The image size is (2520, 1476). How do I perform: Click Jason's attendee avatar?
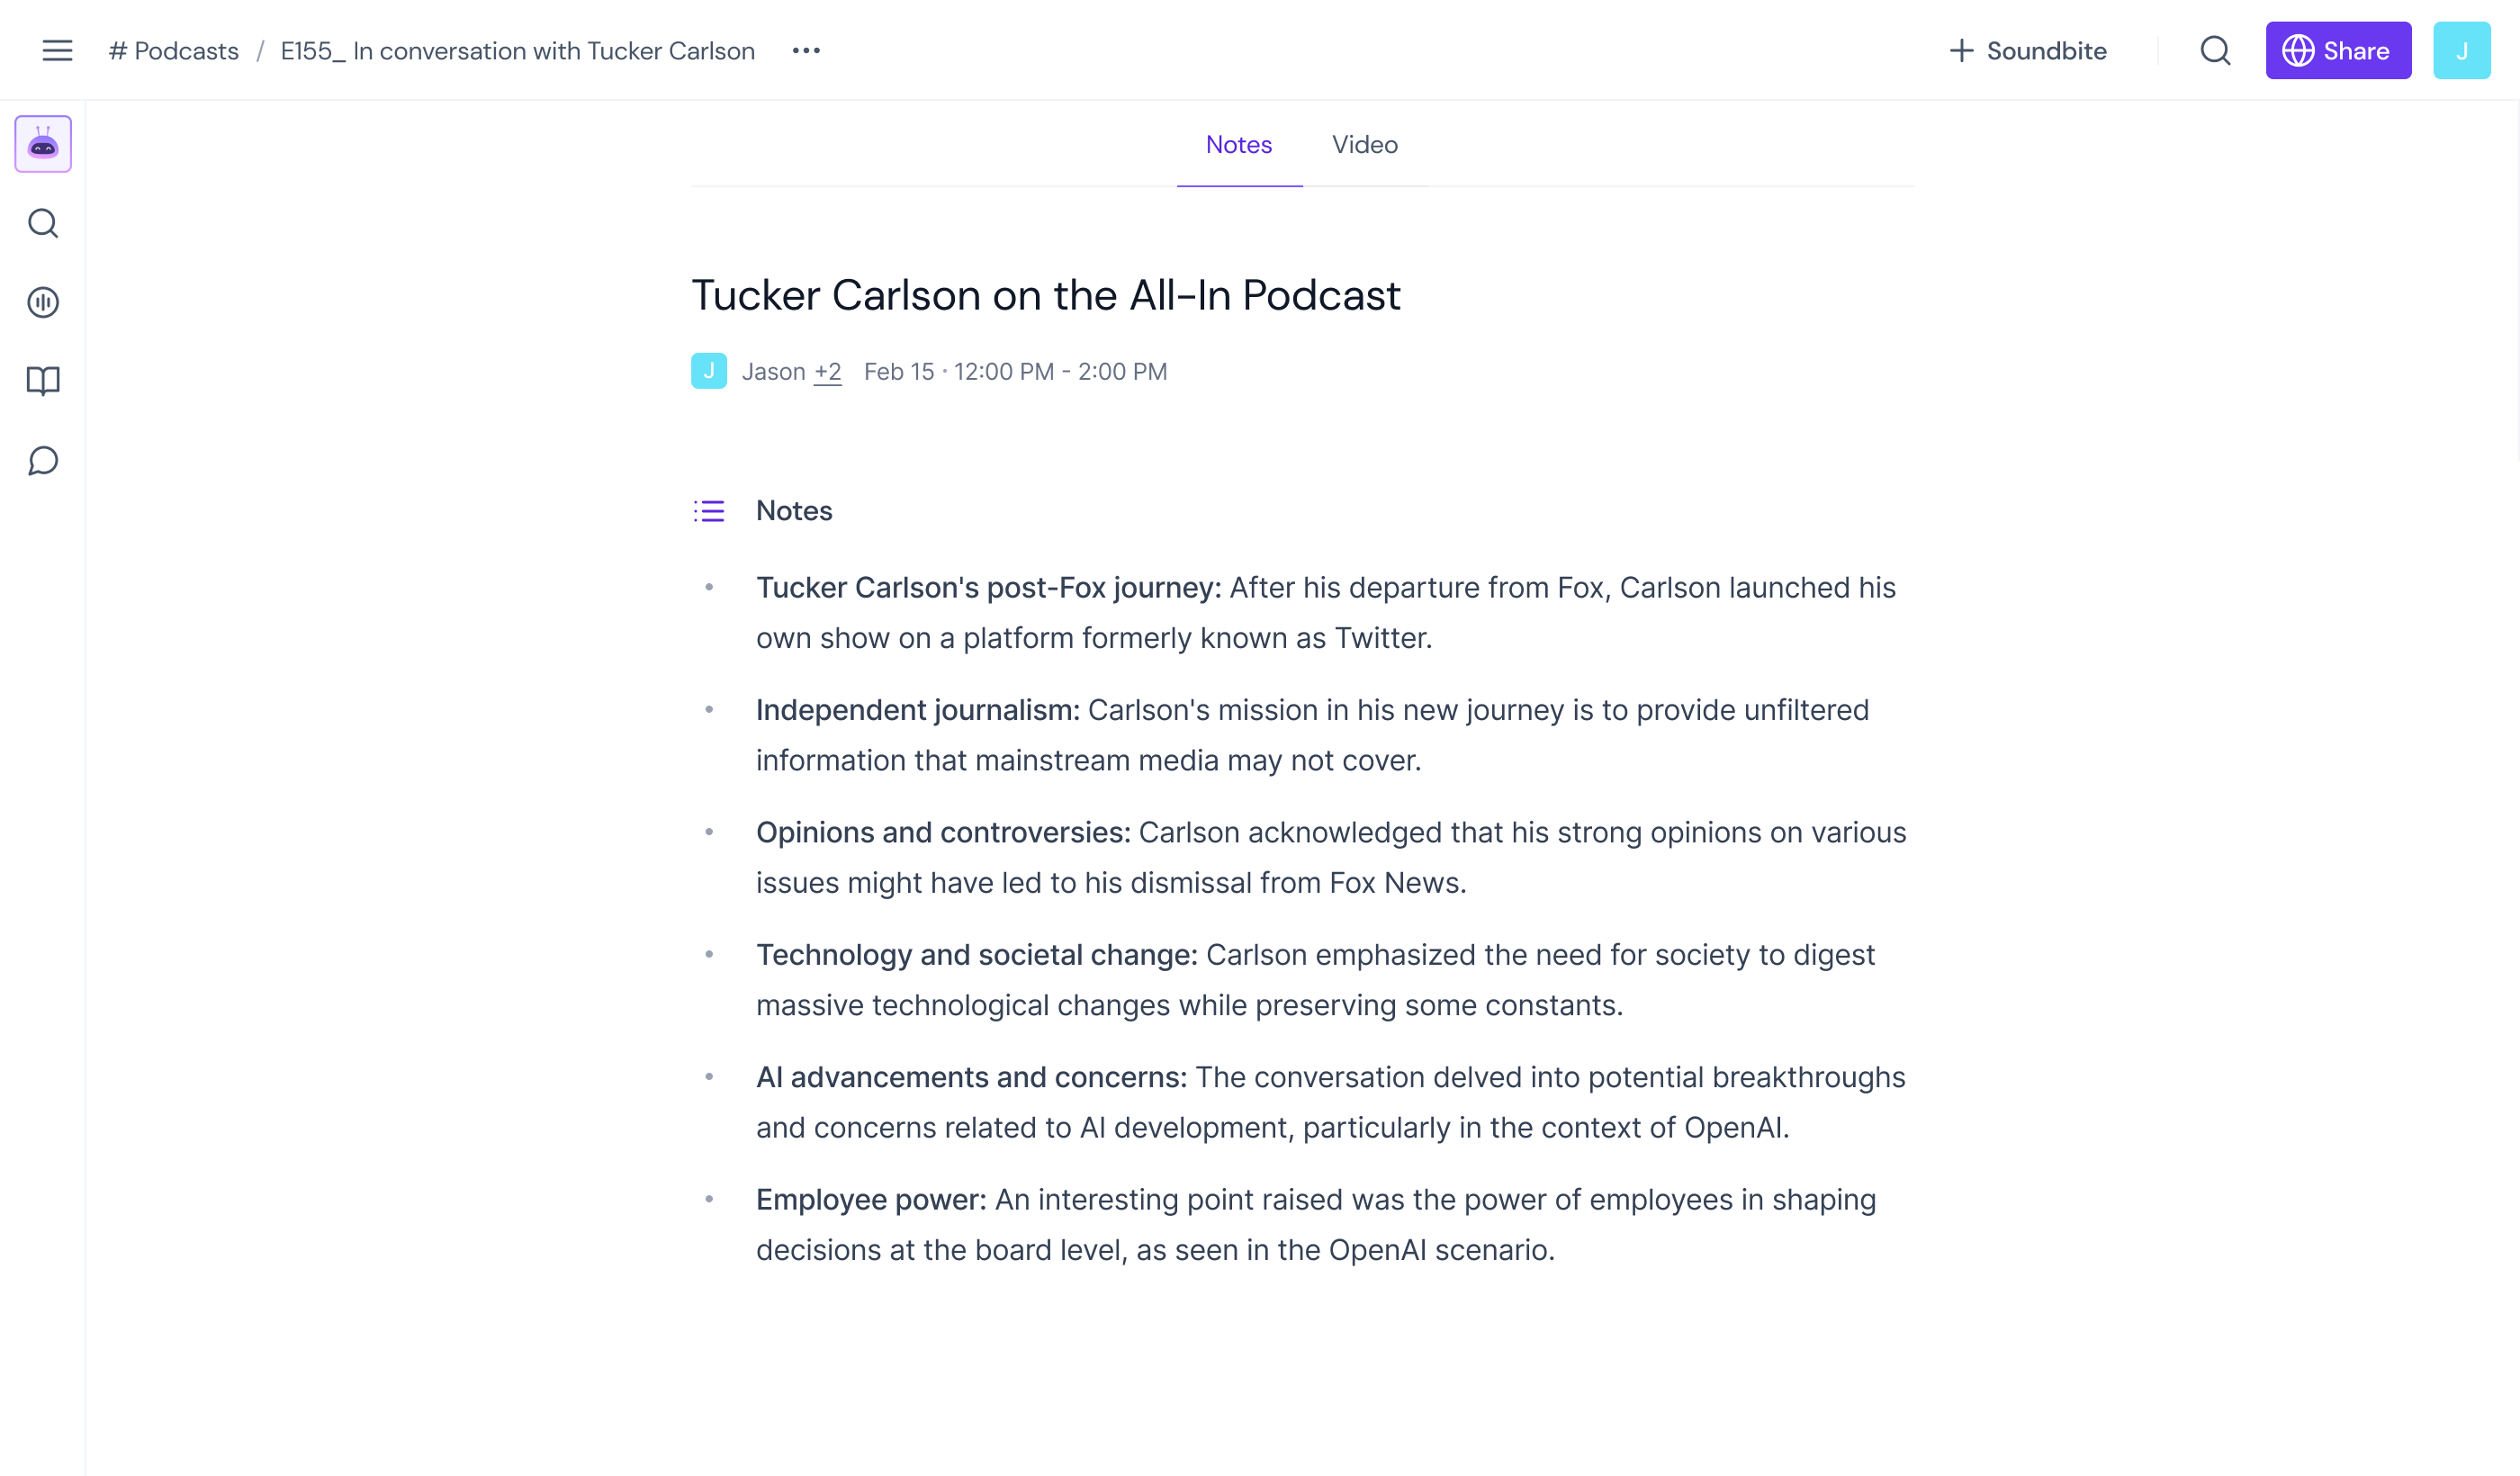[x=709, y=370]
